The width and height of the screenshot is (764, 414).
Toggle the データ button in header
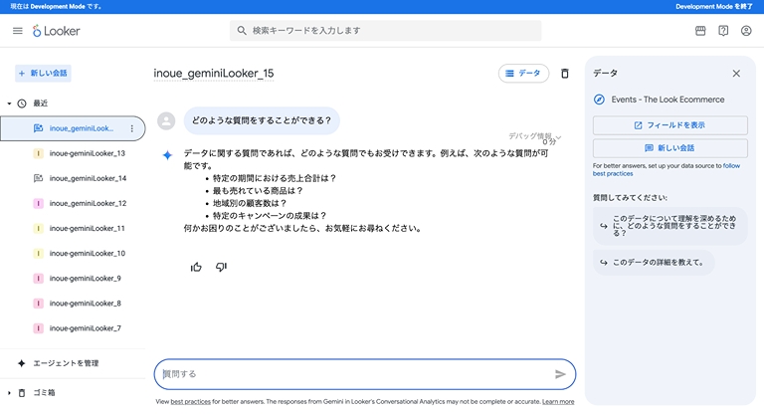[x=523, y=73]
